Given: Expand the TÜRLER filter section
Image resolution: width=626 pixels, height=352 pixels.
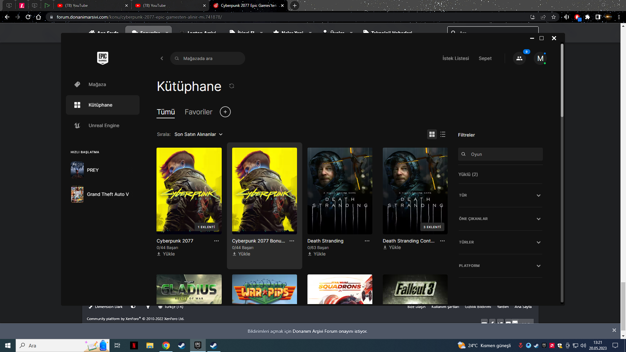Looking at the screenshot, I should pos(500,242).
